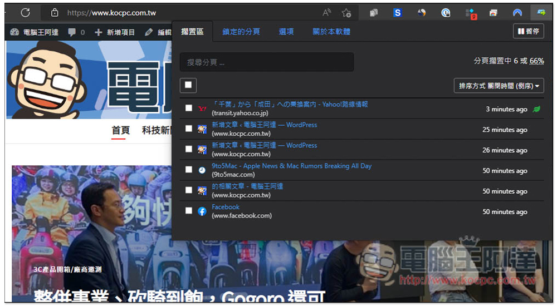Click the blue arc extension icon
This screenshot has height=306, width=557.
tap(517, 12)
